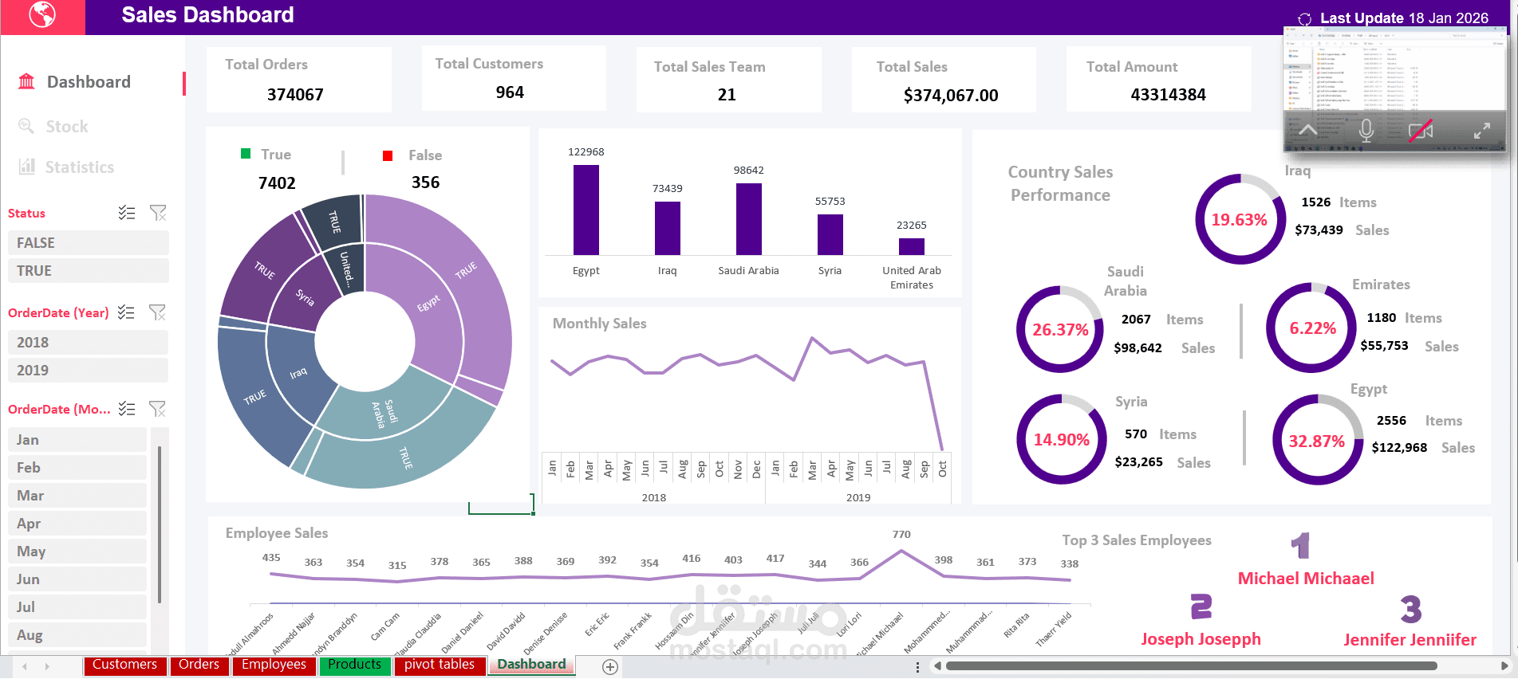Click the green True legend swatch

pyautogui.click(x=246, y=153)
